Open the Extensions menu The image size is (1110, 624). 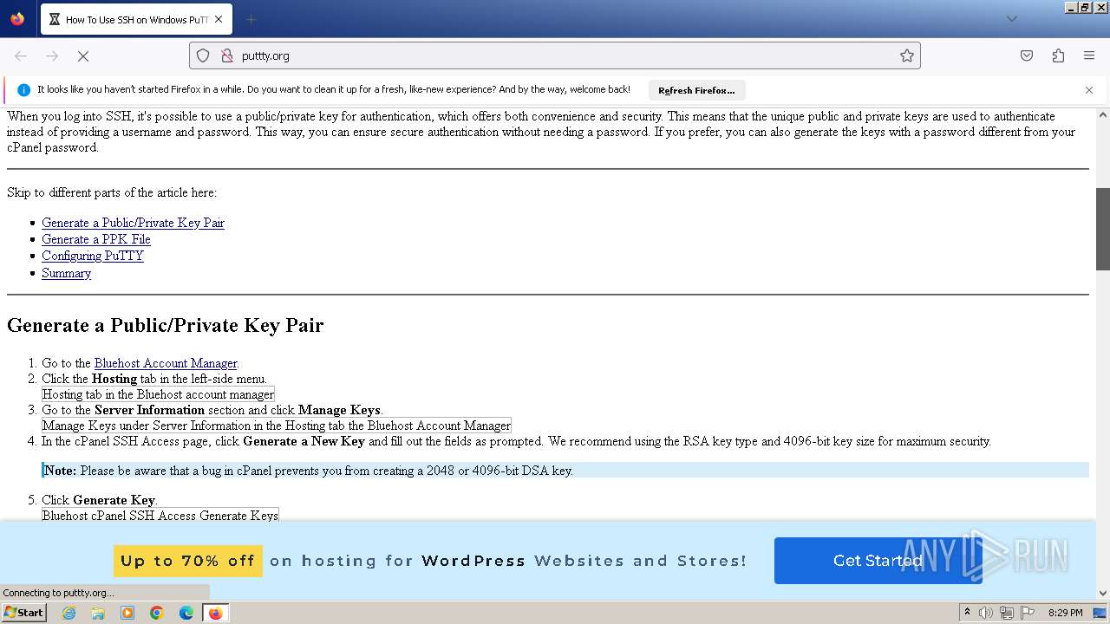point(1058,55)
